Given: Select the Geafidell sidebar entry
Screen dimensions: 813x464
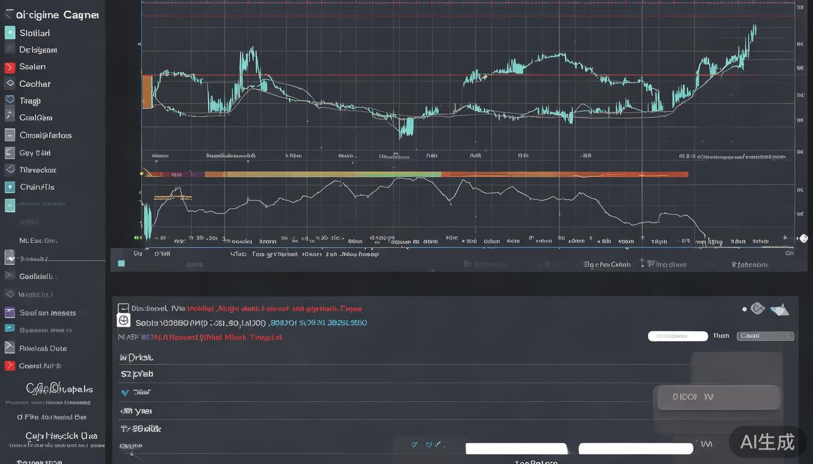Looking at the screenshot, I should click(x=36, y=276).
